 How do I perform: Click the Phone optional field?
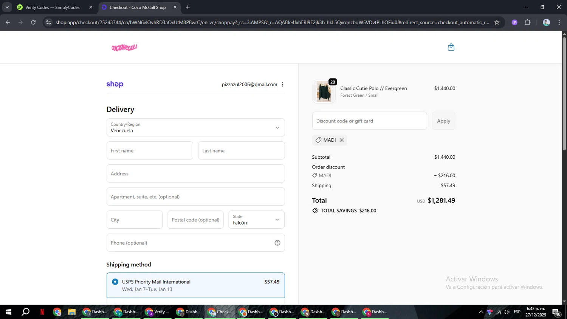[196, 243]
